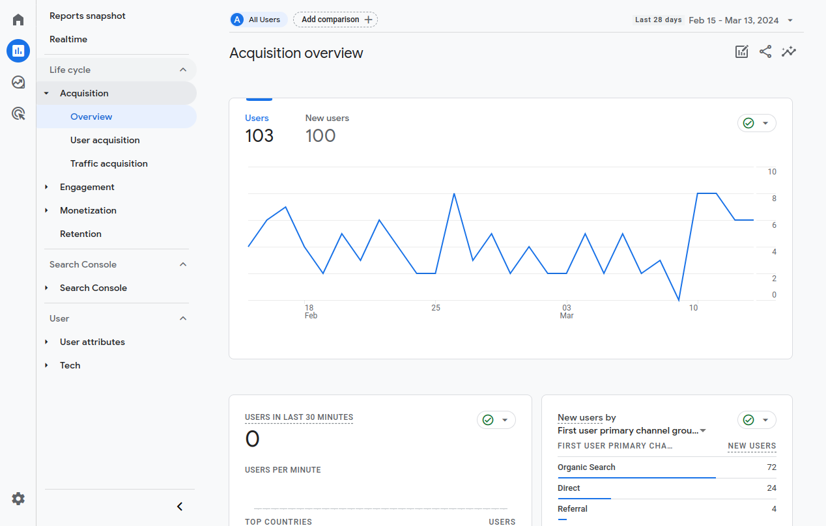Click the Direct channel row
The image size is (826, 526).
667,488
